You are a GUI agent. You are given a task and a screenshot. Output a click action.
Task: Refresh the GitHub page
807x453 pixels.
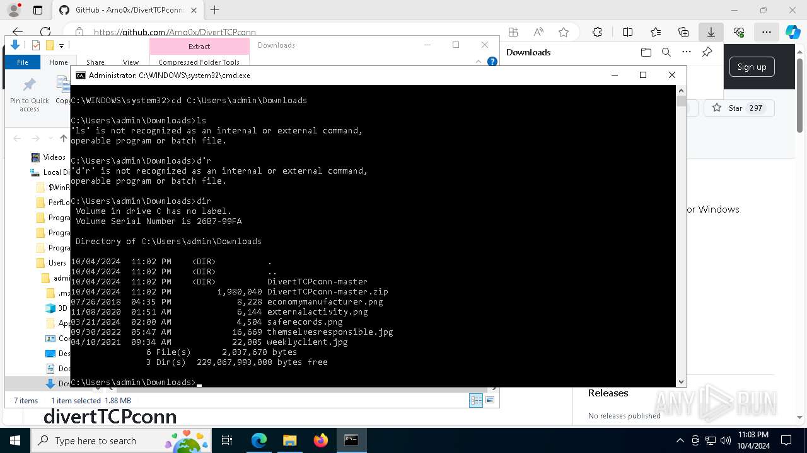[45, 32]
